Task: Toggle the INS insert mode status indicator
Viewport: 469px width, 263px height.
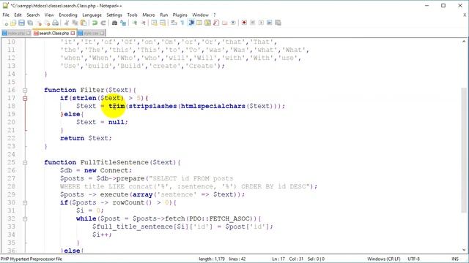Action: pos(455,259)
